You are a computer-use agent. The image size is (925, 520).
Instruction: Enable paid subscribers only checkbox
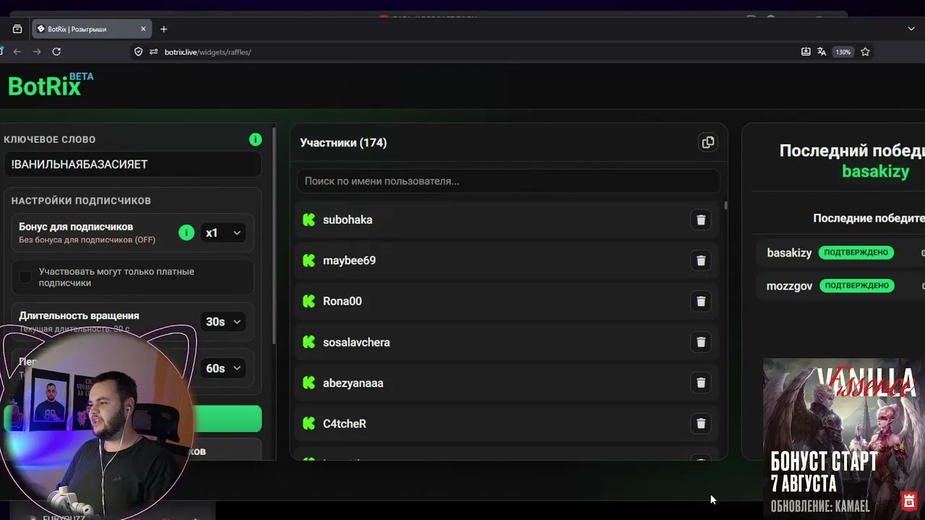(25, 277)
